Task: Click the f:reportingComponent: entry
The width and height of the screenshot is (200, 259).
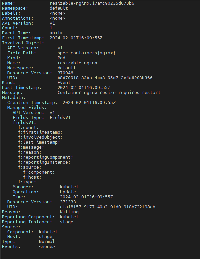Action: click(45, 157)
